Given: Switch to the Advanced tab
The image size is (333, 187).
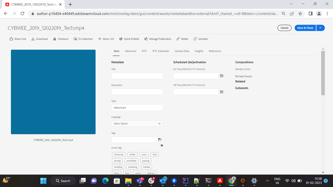Looking at the screenshot, I should (x=130, y=51).
